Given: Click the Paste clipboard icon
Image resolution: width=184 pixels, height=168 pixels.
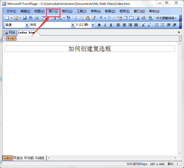Looking at the screenshot, I should [88, 18].
